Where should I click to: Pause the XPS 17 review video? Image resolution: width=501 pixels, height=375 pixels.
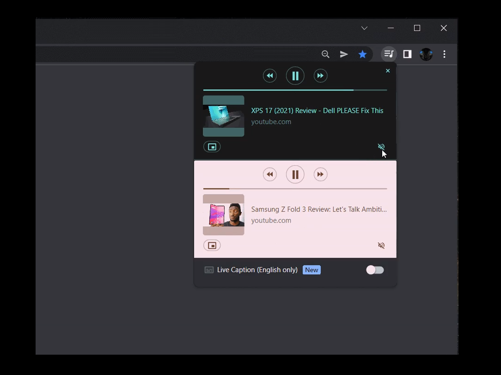(x=295, y=76)
